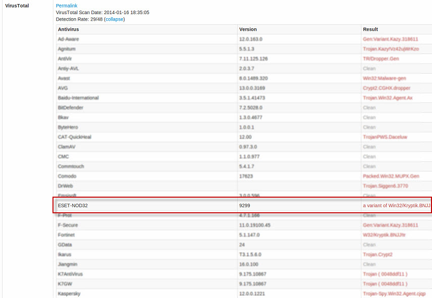Select the Antiy-AVL row name
The width and height of the screenshot is (432, 298).
(68, 69)
